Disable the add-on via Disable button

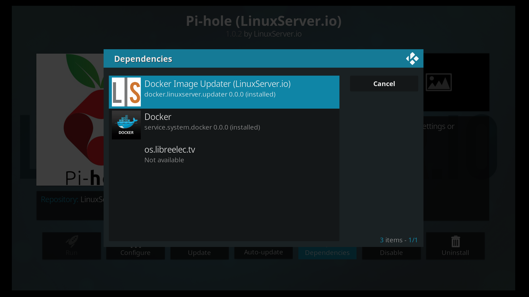click(391, 252)
